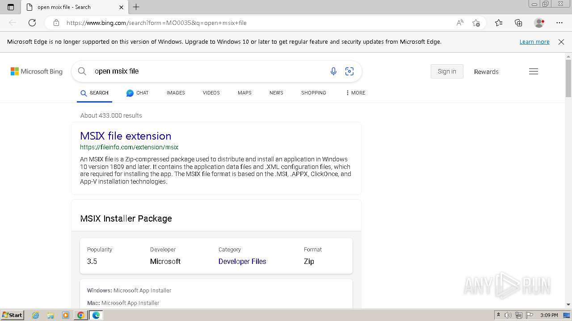This screenshot has height=321, width=572.
Task: Click the search magnifier icon
Action: (x=82, y=71)
